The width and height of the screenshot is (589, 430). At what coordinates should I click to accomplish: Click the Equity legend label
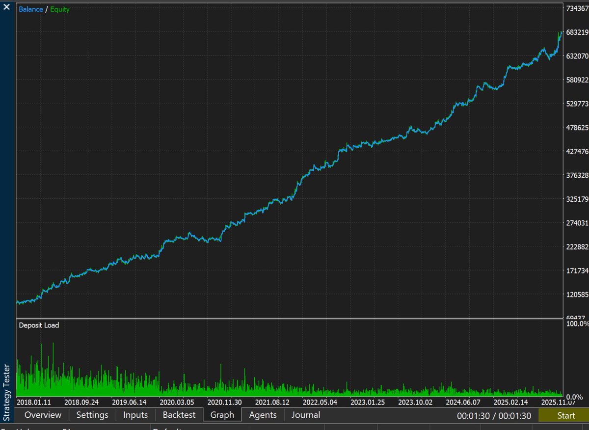click(60, 9)
